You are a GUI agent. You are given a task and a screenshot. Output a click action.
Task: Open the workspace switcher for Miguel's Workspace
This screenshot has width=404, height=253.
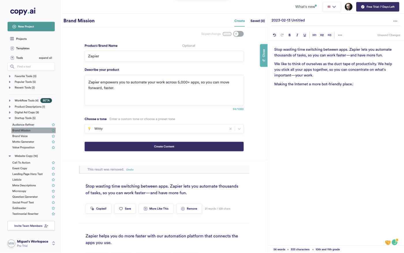[53, 243]
